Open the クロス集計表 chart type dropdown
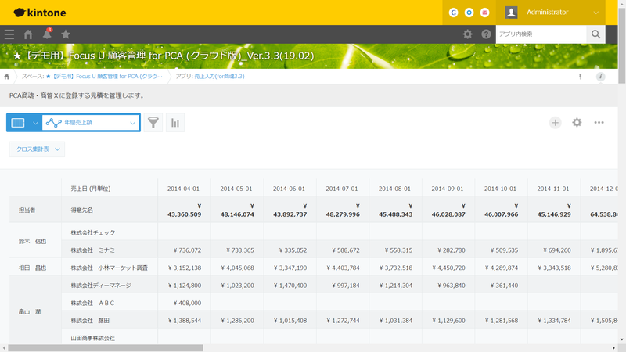This screenshot has height=352, width=626. (x=37, y=149)
